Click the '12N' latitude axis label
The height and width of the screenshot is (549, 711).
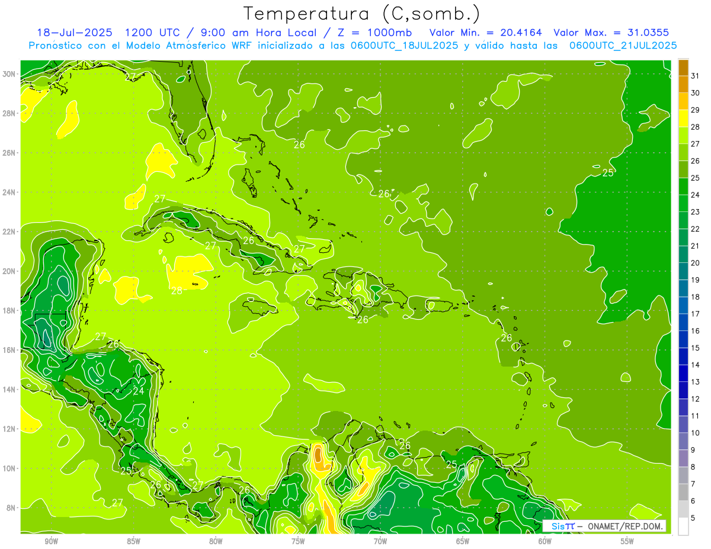coord(9,429)
